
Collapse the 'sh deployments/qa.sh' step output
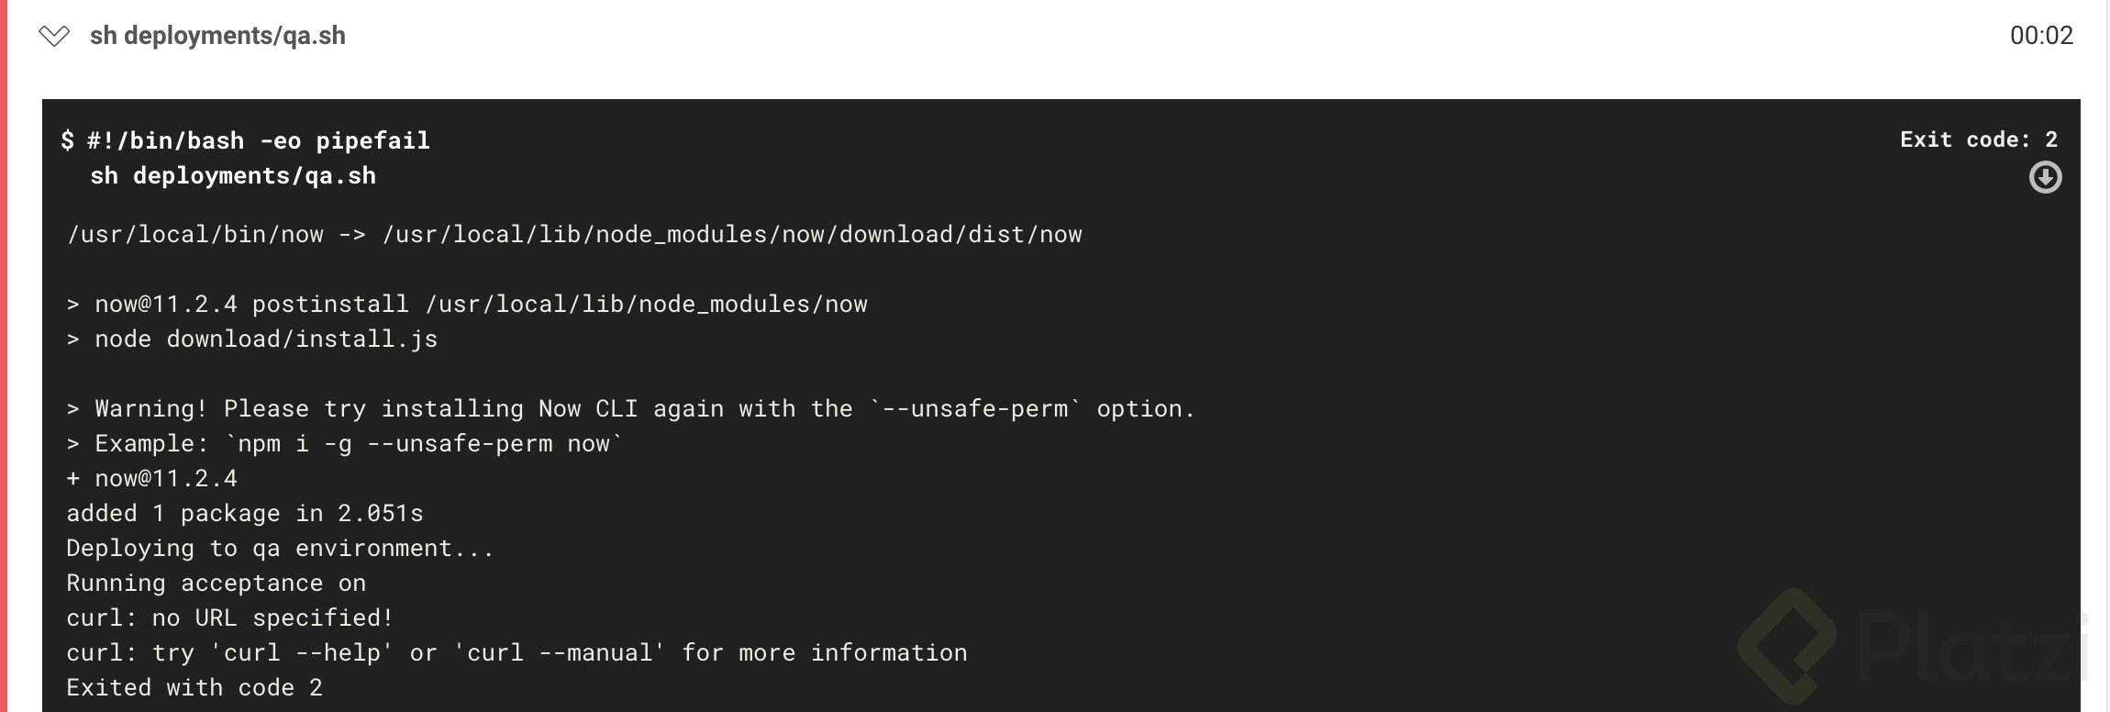55,37
